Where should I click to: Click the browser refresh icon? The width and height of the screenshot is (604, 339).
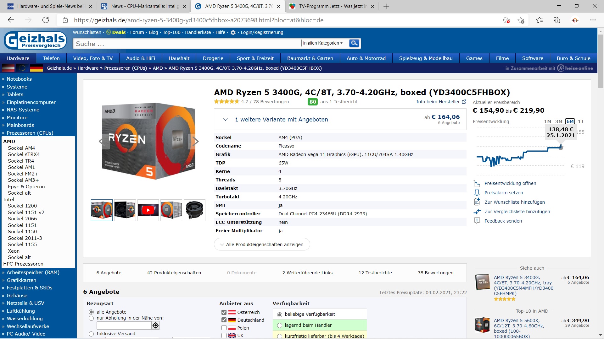[46, 20]
